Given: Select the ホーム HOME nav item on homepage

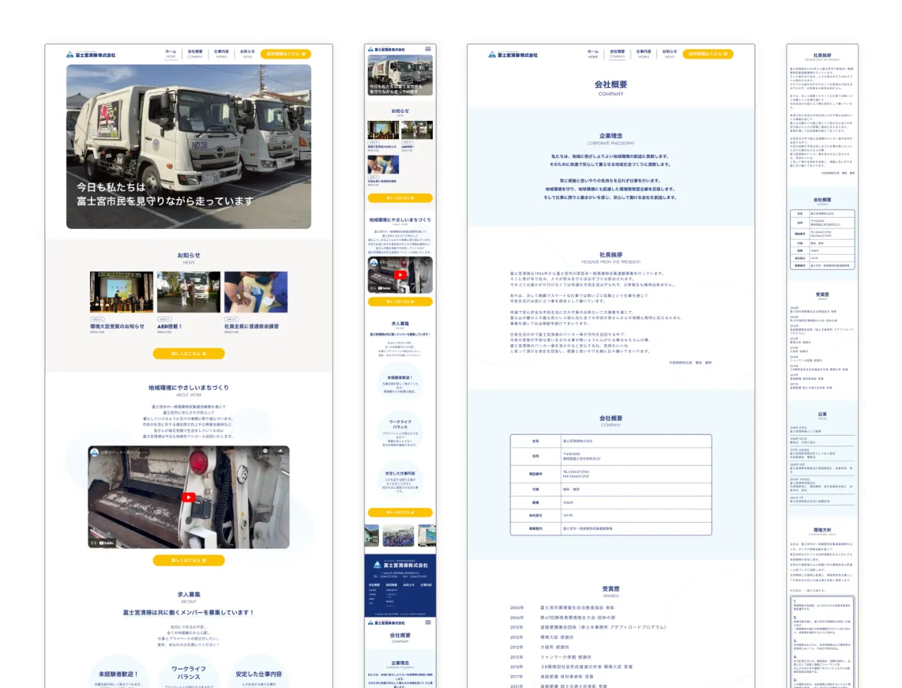Looking at the screenshot, I should click(x=171, y=53).
